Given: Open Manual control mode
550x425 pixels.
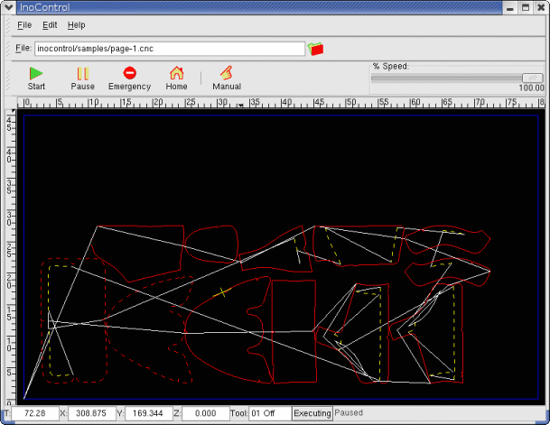Looking at the screenshot, I should point(226,79).
